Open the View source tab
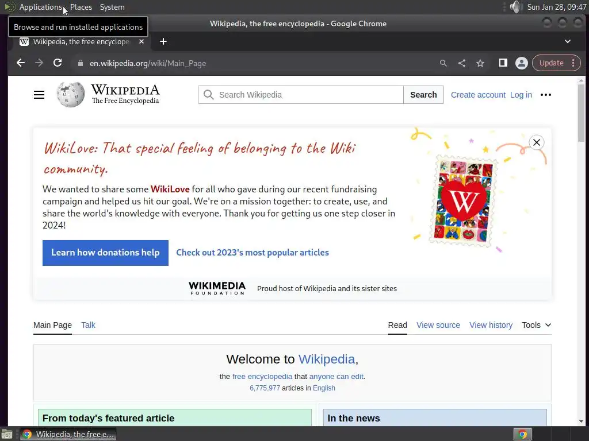 tap(438, 325)
